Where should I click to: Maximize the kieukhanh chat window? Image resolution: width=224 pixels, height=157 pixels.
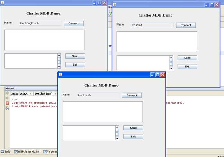[x=157, y=75]
